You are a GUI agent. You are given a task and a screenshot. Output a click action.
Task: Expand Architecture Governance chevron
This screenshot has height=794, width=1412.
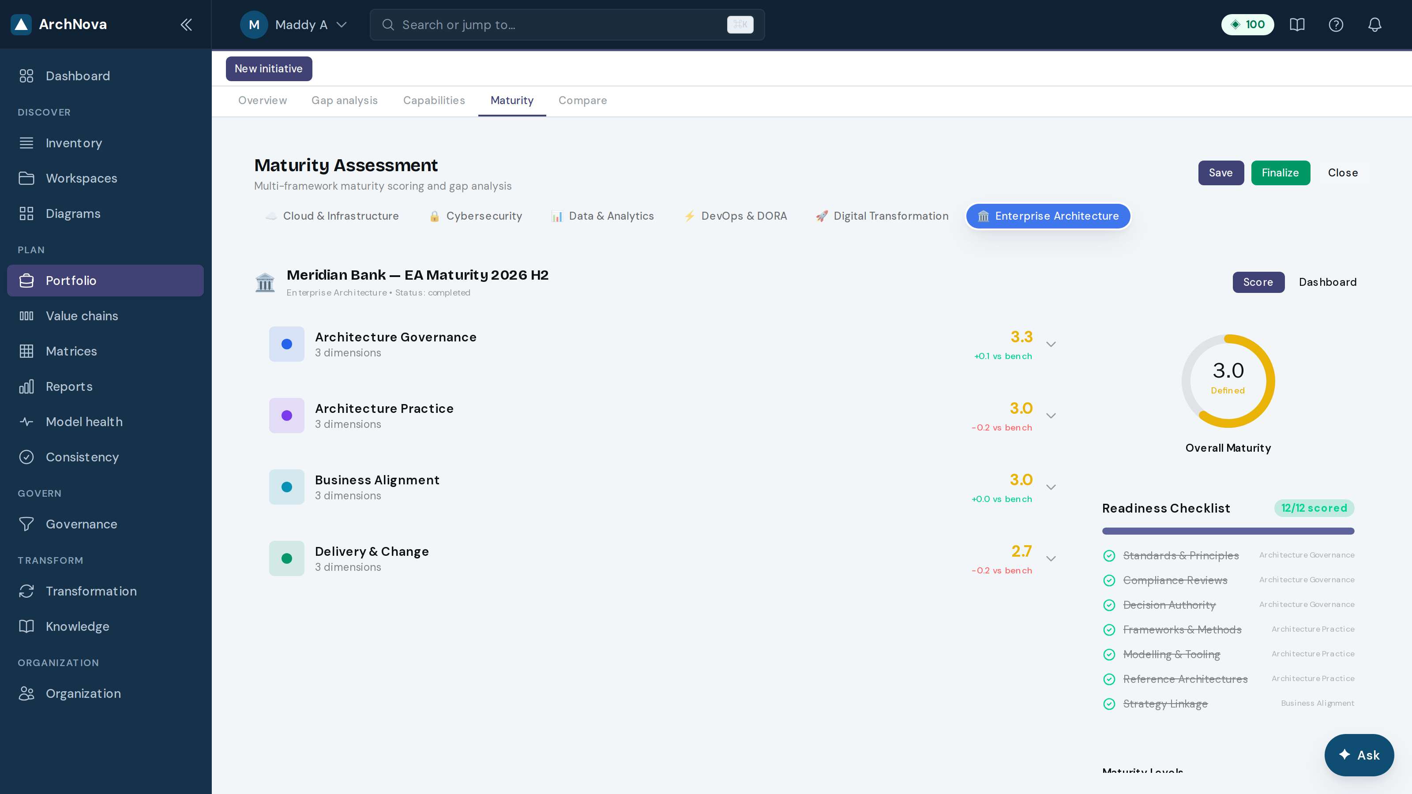[1051, 344]
